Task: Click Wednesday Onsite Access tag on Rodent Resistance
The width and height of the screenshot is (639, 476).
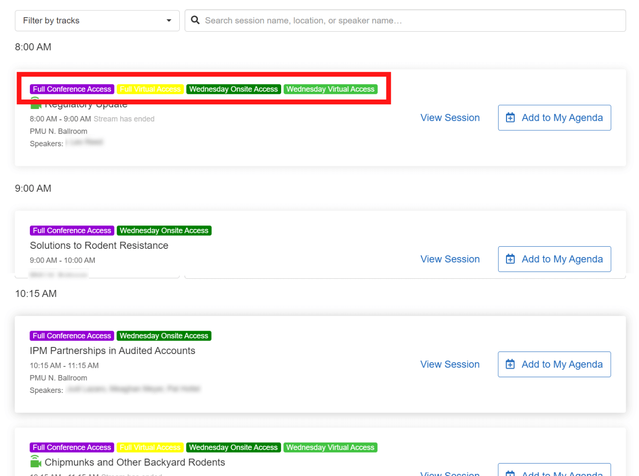Action: point(164,231)
